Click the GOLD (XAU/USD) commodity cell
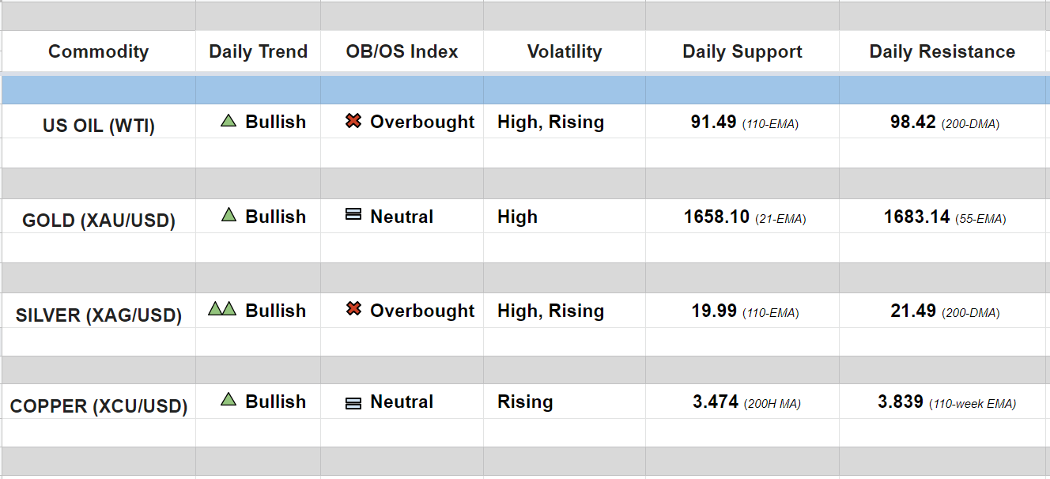 point(98,221)
